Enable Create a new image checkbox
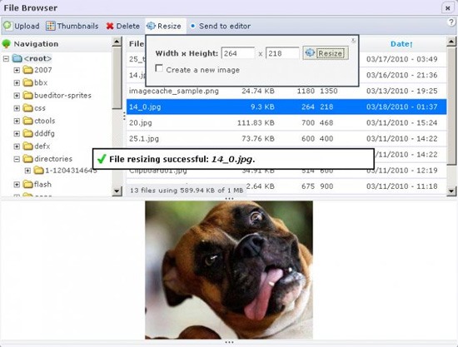Image resolution: width=458 pixels, height=347 pixels. click(159, 68)
